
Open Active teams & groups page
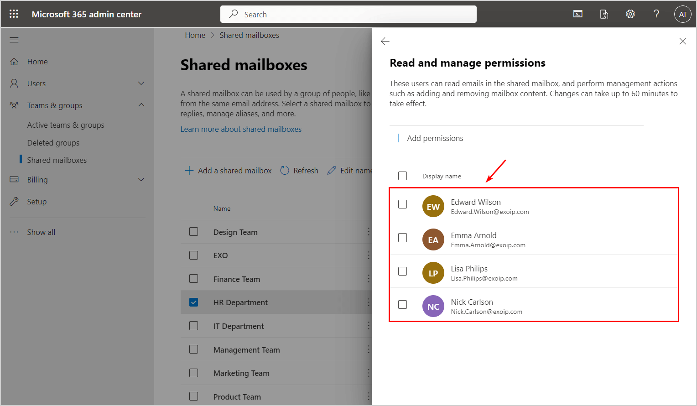point(66,125)
